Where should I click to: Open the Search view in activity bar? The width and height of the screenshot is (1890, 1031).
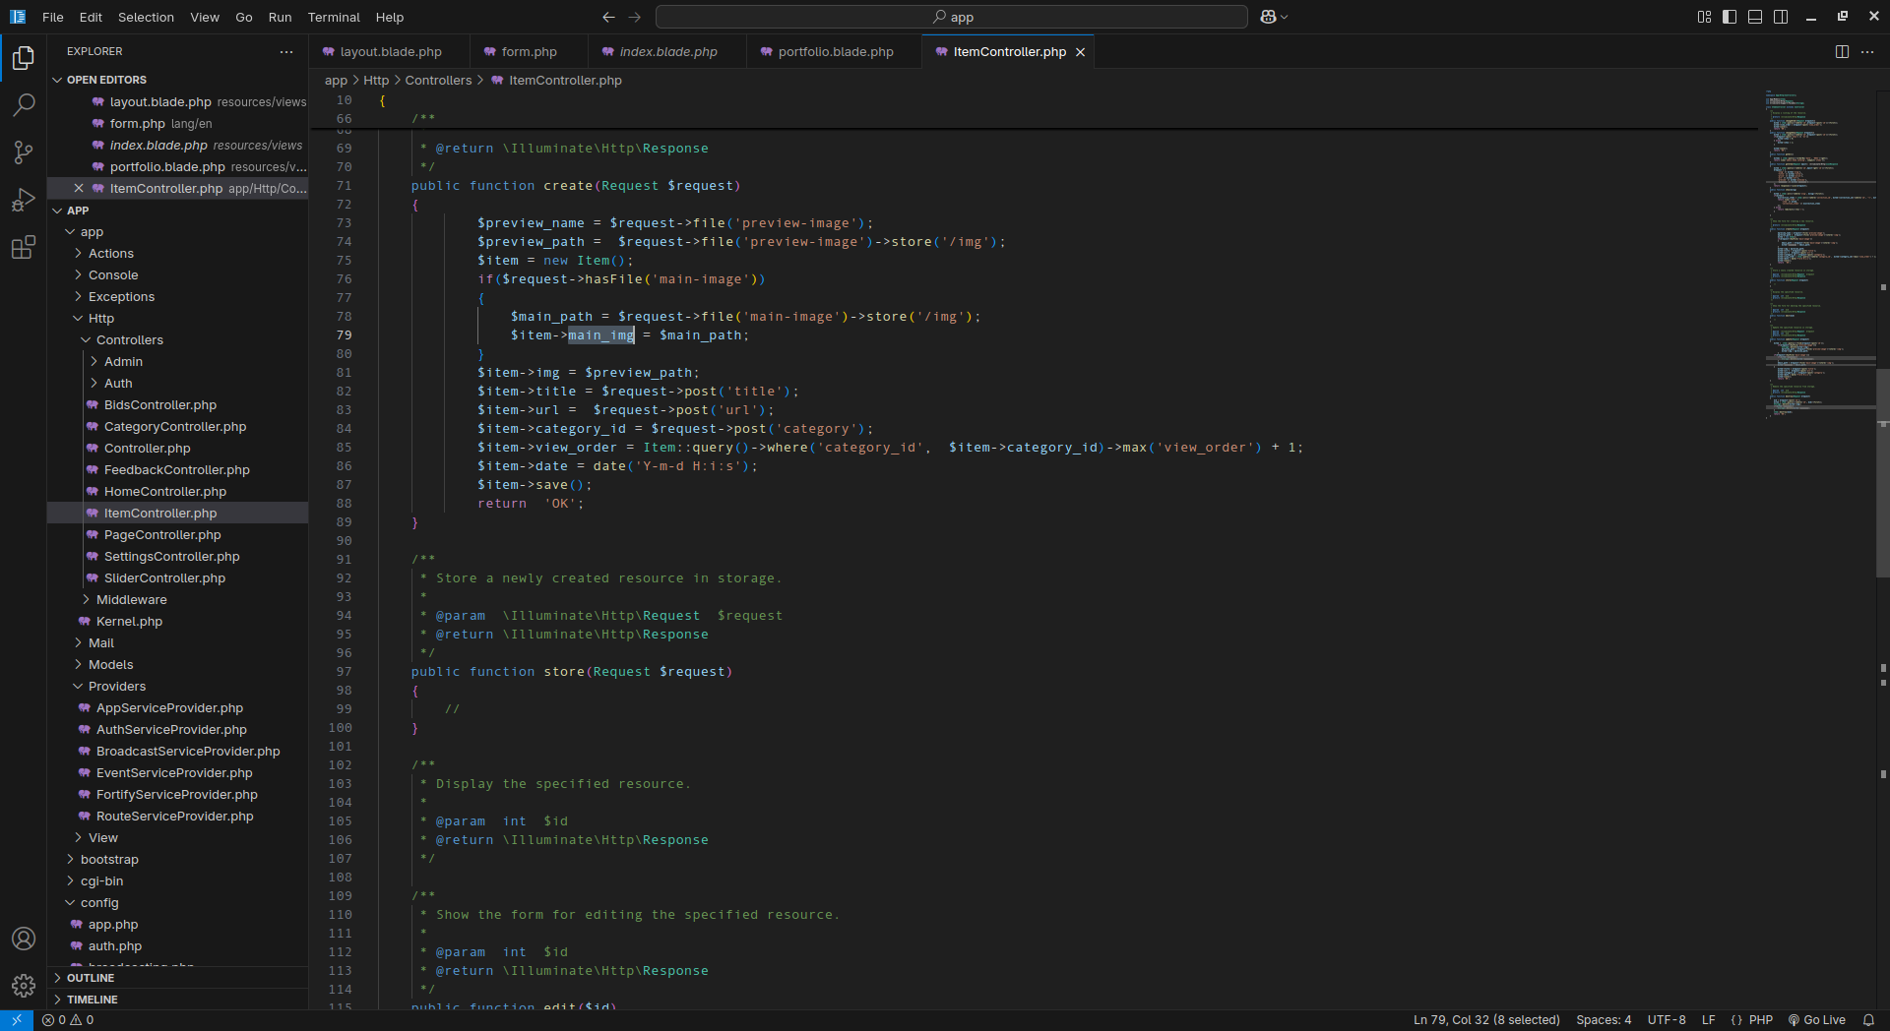click(x=24, y=104)
